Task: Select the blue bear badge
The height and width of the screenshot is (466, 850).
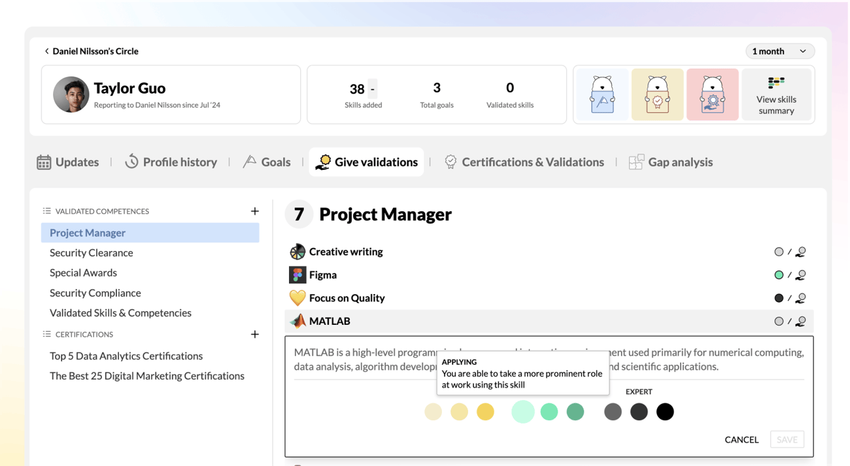Action: tap(602, 95)
